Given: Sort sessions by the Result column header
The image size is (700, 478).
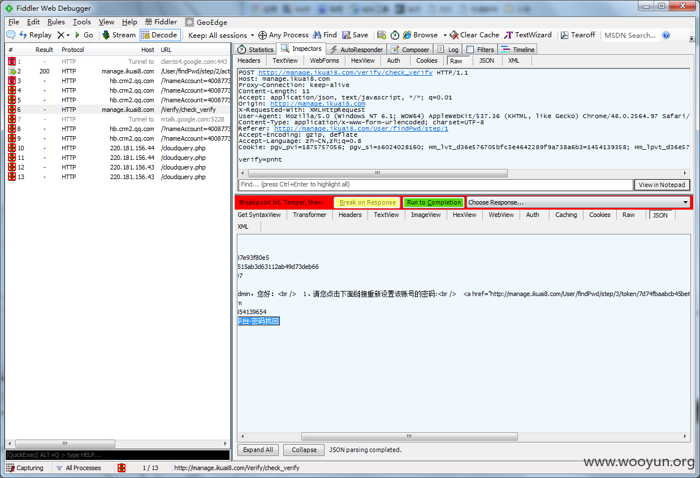Looking at the screenshot, I should 44,50.
